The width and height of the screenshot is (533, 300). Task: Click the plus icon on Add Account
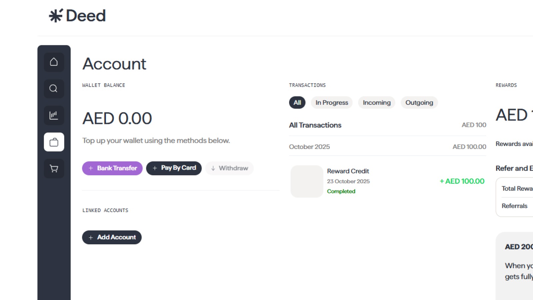tap(91, 237)
